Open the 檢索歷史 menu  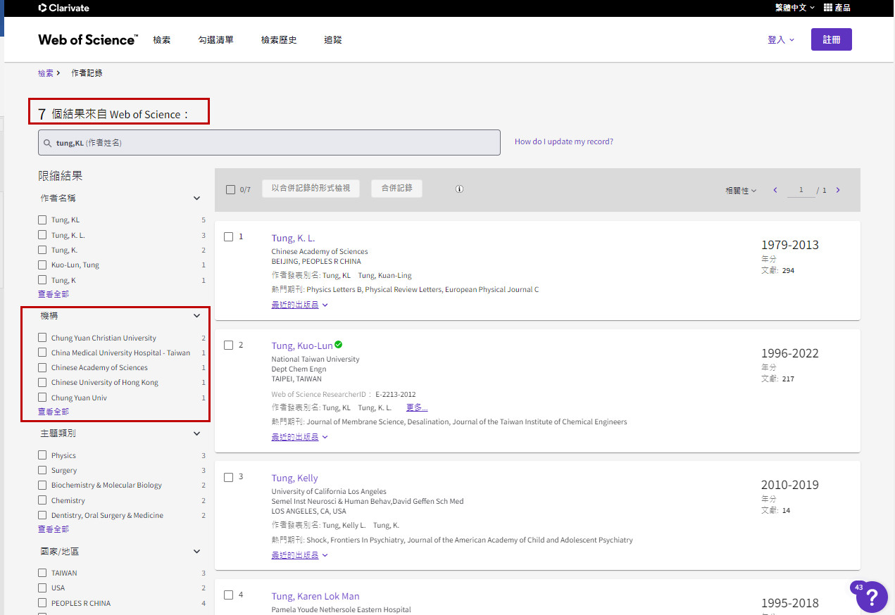click(279, 40)
